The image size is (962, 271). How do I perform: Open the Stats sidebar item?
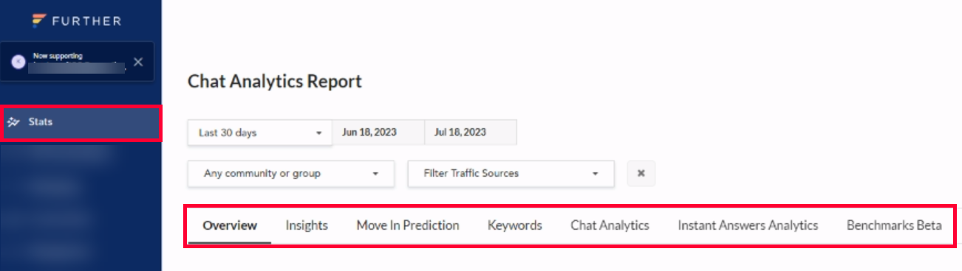(81, 122)
